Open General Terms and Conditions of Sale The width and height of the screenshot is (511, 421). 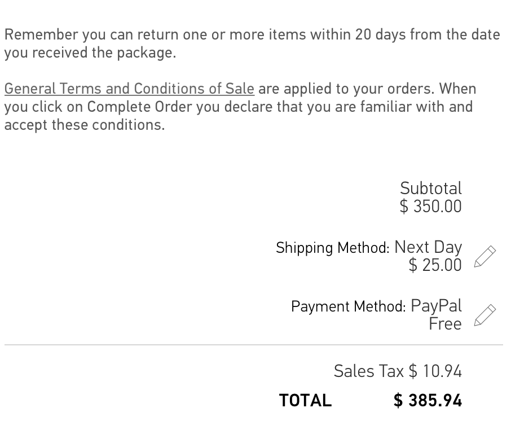[129, 89]
